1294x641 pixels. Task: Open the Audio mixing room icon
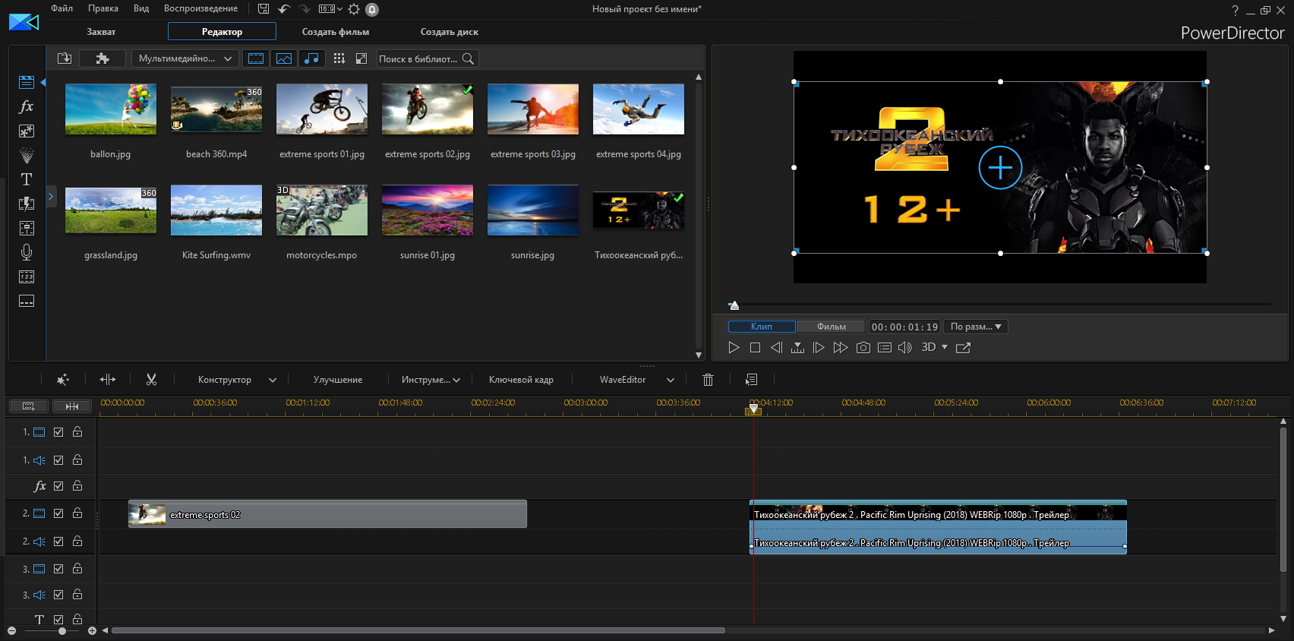tap(27, 228)
